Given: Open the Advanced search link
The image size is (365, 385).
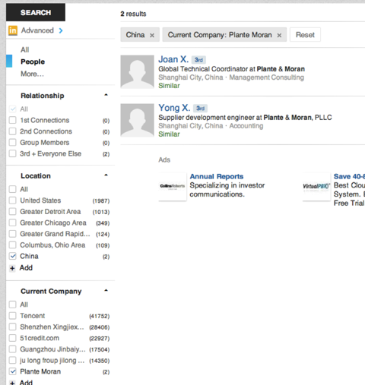Looking at the screenshot, I should (x=37, y=30).
